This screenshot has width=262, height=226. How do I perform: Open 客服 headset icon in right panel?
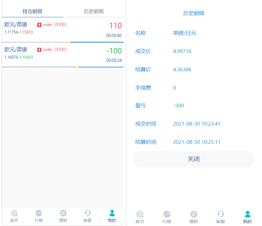pyautogui.click(x=221, y=214)
